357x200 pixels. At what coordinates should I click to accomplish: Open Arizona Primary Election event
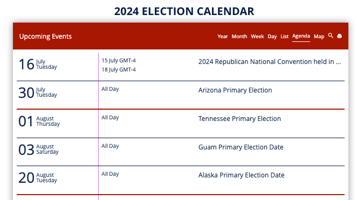tap(235, 90)
